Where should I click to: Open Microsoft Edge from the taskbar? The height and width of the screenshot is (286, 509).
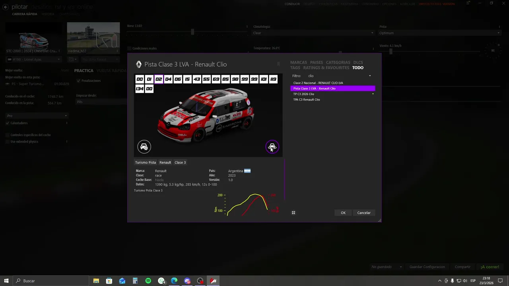click(174, 281)
